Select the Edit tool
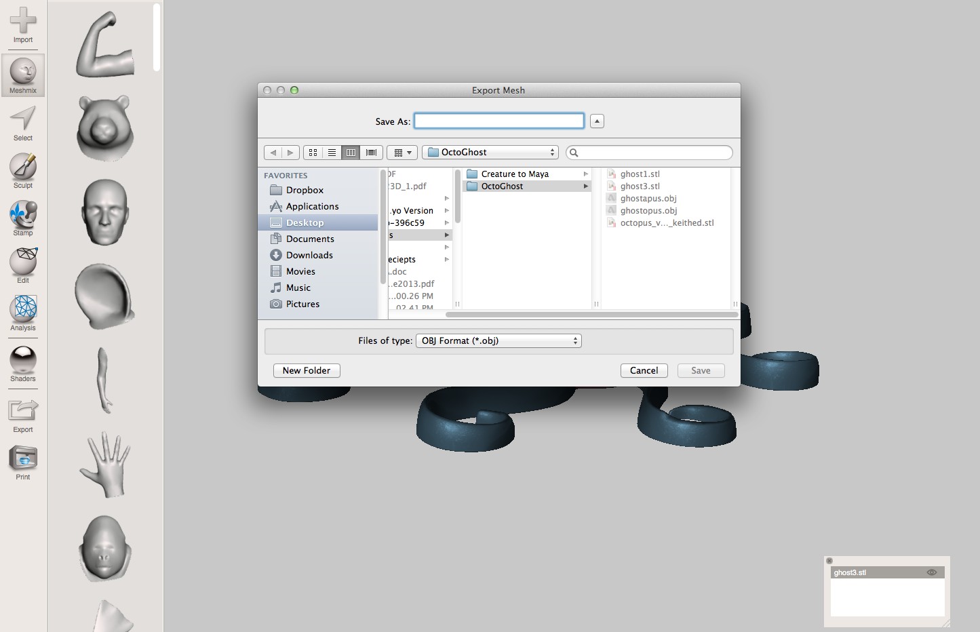Viewport: 980px width, 632px height. [22, 266]
